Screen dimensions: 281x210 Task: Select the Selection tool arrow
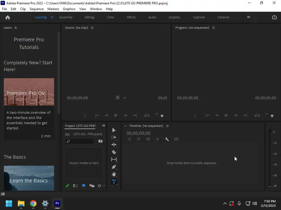click(x=114, y=130)
